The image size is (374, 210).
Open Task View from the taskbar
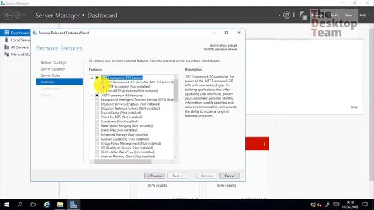33,205
